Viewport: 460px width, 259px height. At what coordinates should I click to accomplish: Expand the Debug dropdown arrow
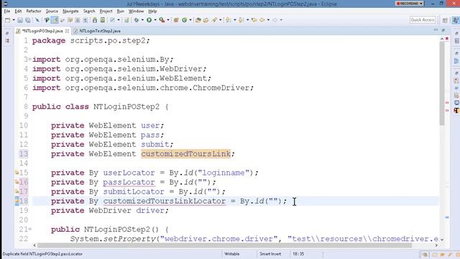point(142,20)
